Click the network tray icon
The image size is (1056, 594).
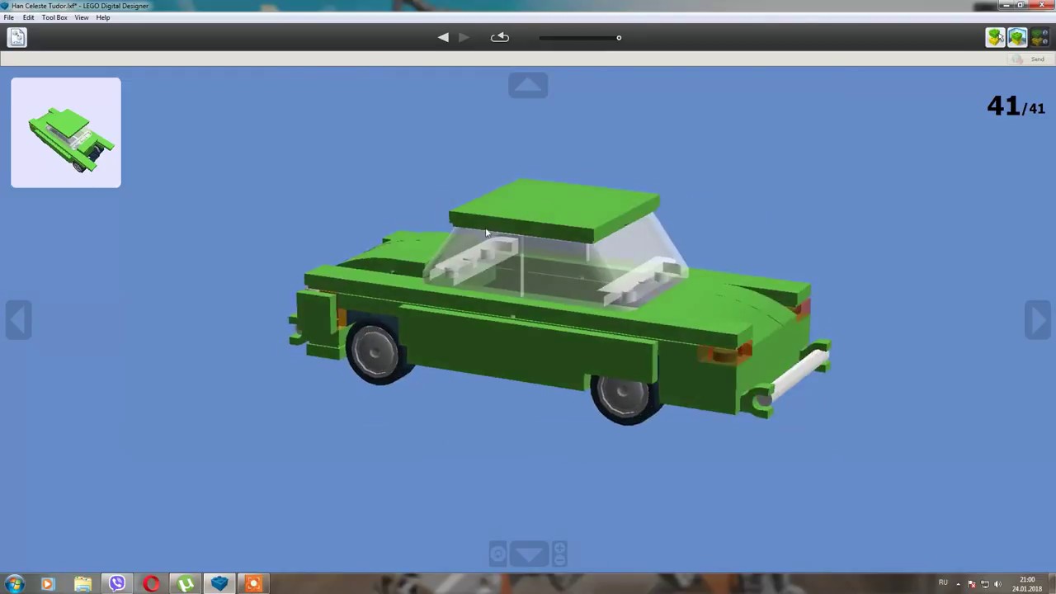(x=984, y=584)
